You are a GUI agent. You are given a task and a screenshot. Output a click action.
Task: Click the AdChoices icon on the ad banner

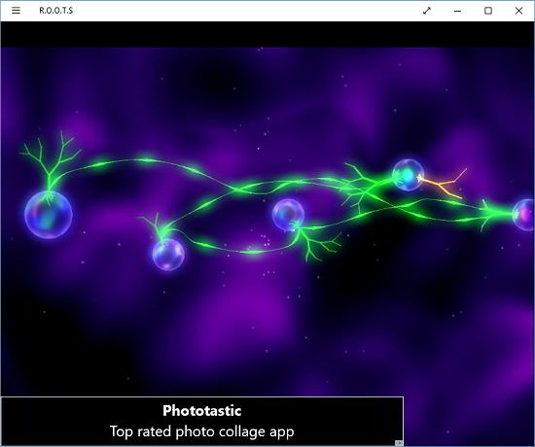click(x=399, y=443)
